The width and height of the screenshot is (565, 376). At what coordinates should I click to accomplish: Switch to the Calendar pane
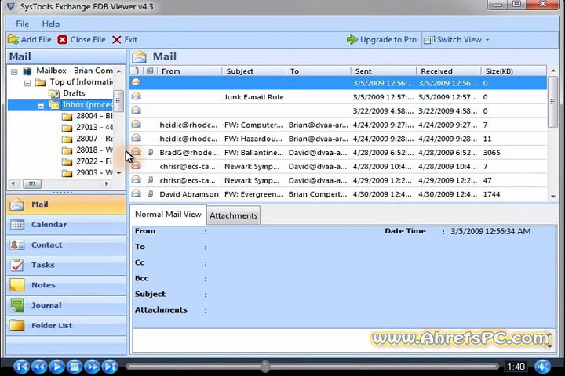pos(66,225)
